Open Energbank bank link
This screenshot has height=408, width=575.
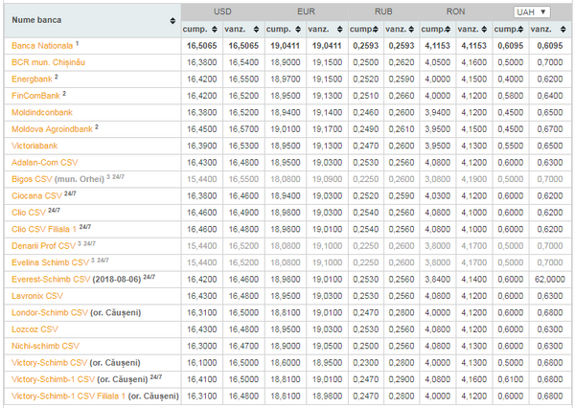32,79
